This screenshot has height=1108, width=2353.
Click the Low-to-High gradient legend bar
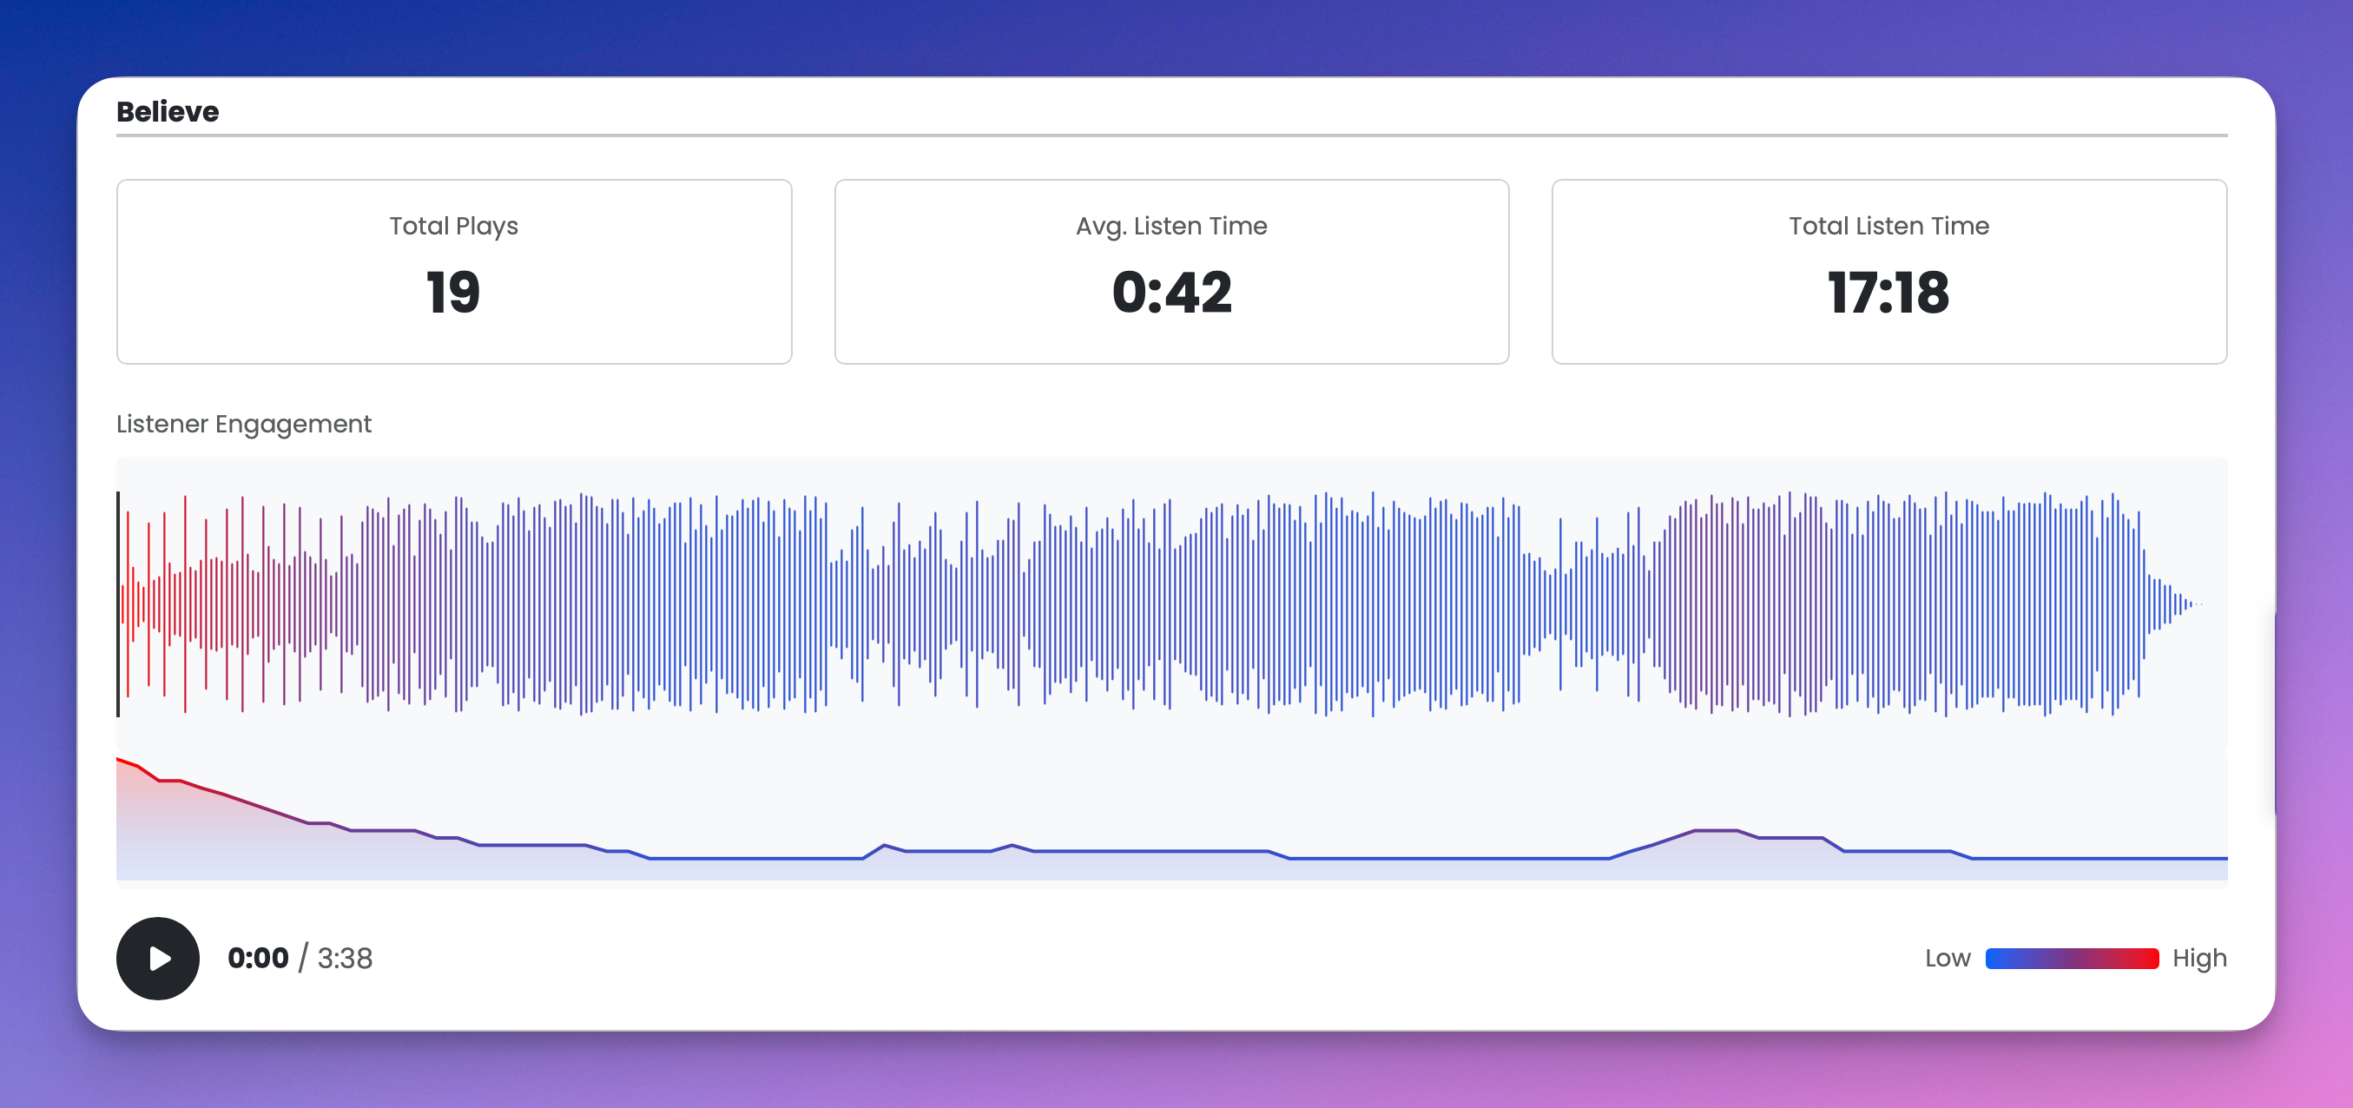tap(2073, 958)
